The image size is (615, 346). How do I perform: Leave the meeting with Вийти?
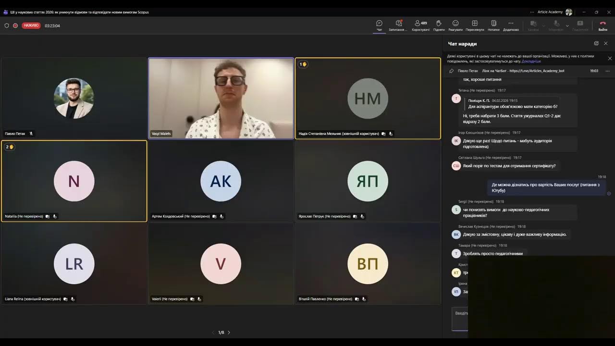pyautogui.click(x=603, y=25)
